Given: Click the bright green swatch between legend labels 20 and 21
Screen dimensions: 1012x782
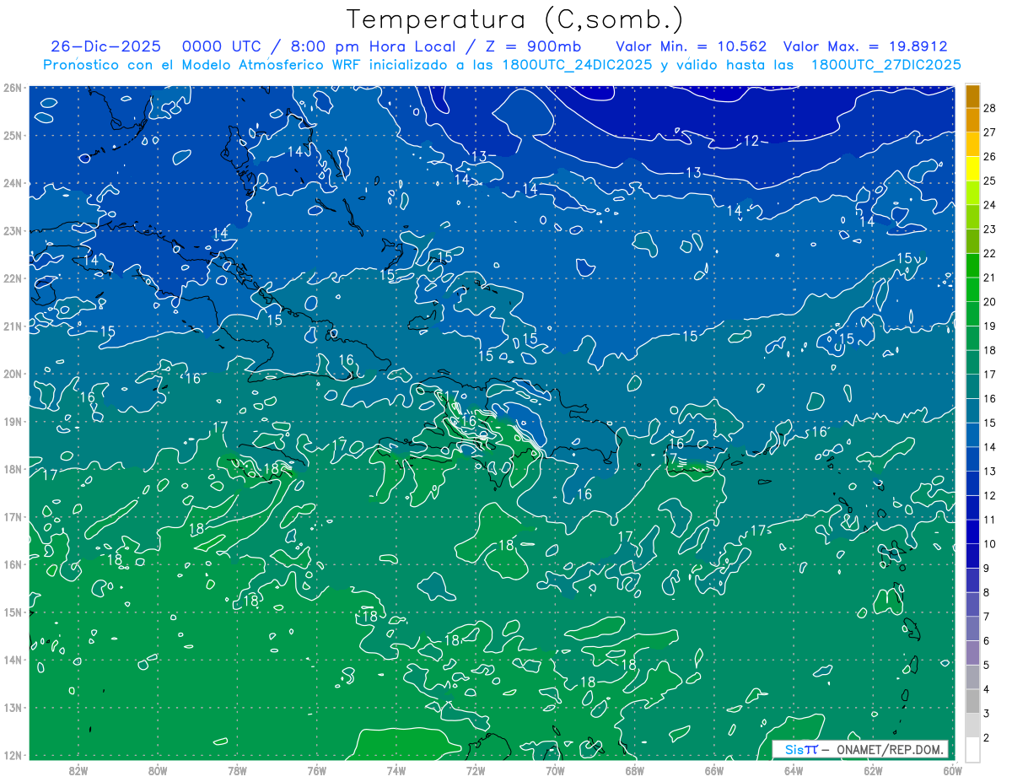Looking at the screenshot, I should click(972, 289).
